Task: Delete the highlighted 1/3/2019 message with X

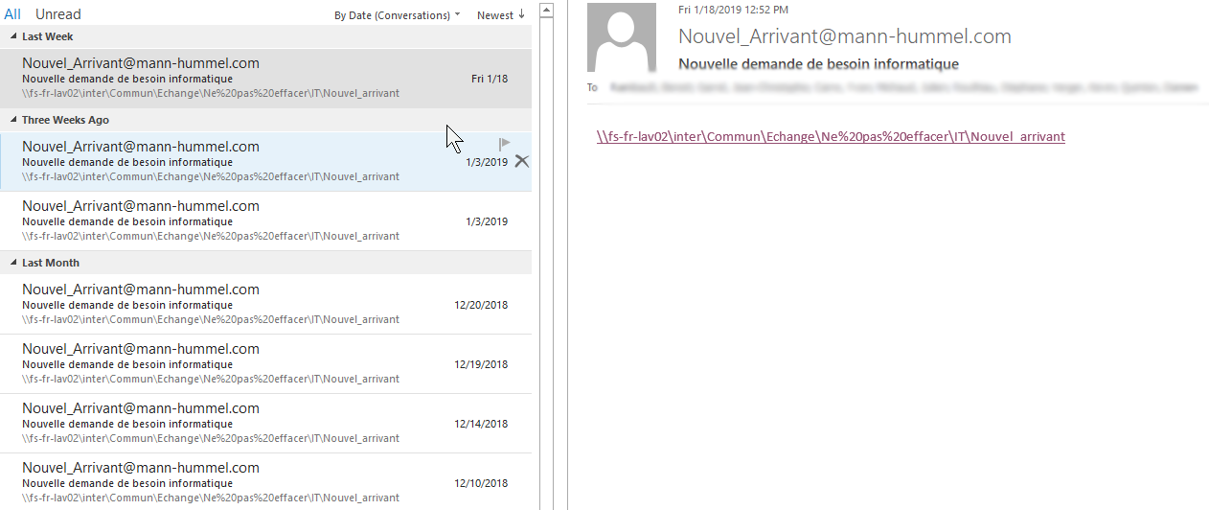Action: pyautogui.click(x=521, y=161)
